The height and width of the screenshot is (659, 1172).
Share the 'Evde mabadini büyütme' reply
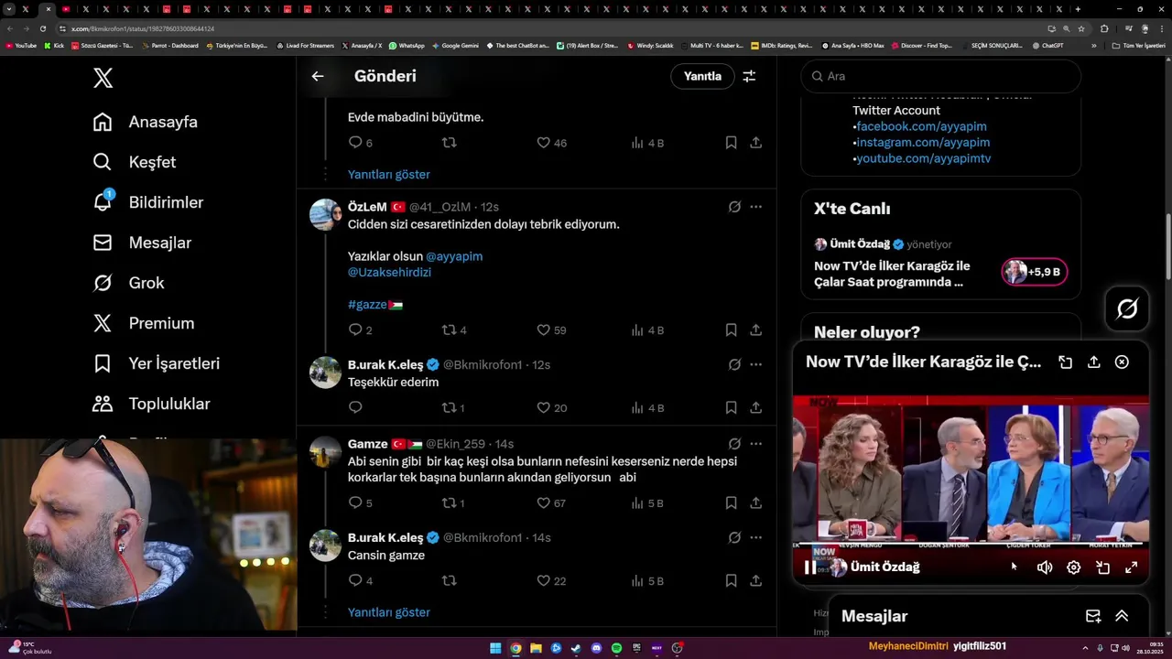pos(756,143)
